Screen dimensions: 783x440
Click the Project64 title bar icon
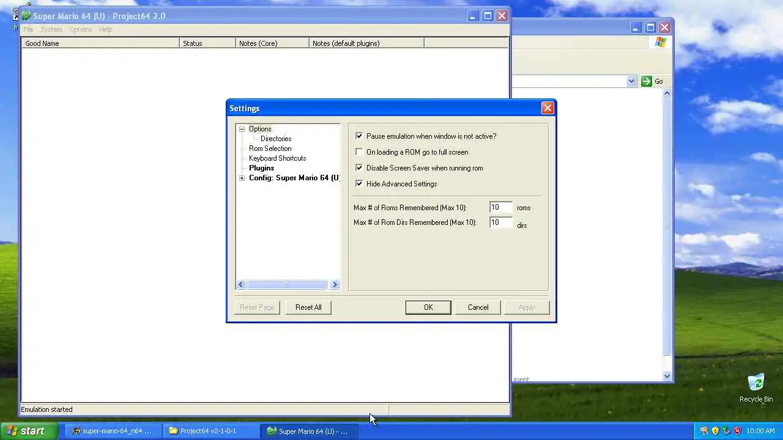pyautogui.click(x=26, y=16)
